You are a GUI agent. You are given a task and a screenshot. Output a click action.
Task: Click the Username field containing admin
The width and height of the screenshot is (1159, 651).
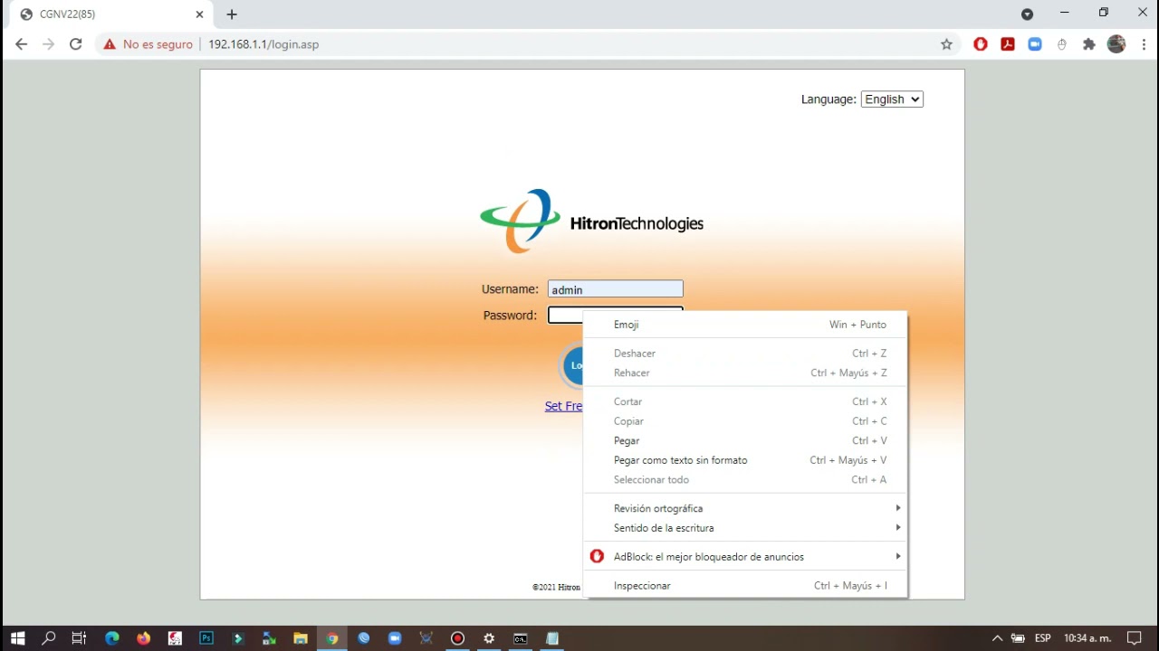tap(616, 289)
